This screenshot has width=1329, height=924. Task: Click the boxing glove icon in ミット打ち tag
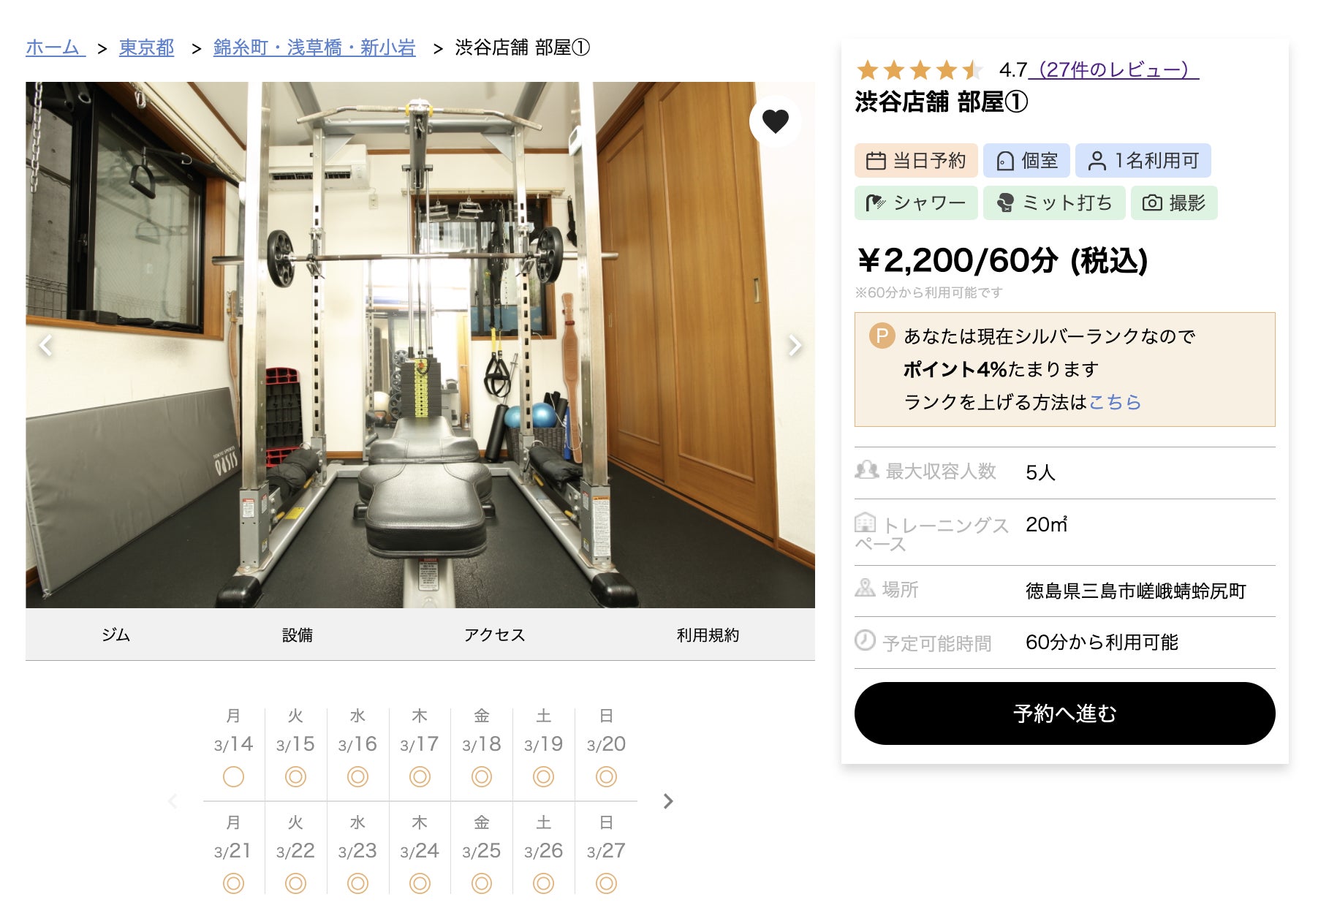click(1006, 202)
